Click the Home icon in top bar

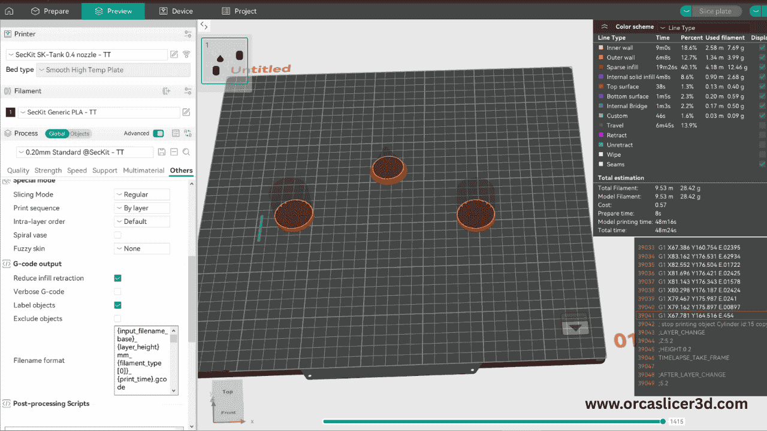(x=9, y=11)
